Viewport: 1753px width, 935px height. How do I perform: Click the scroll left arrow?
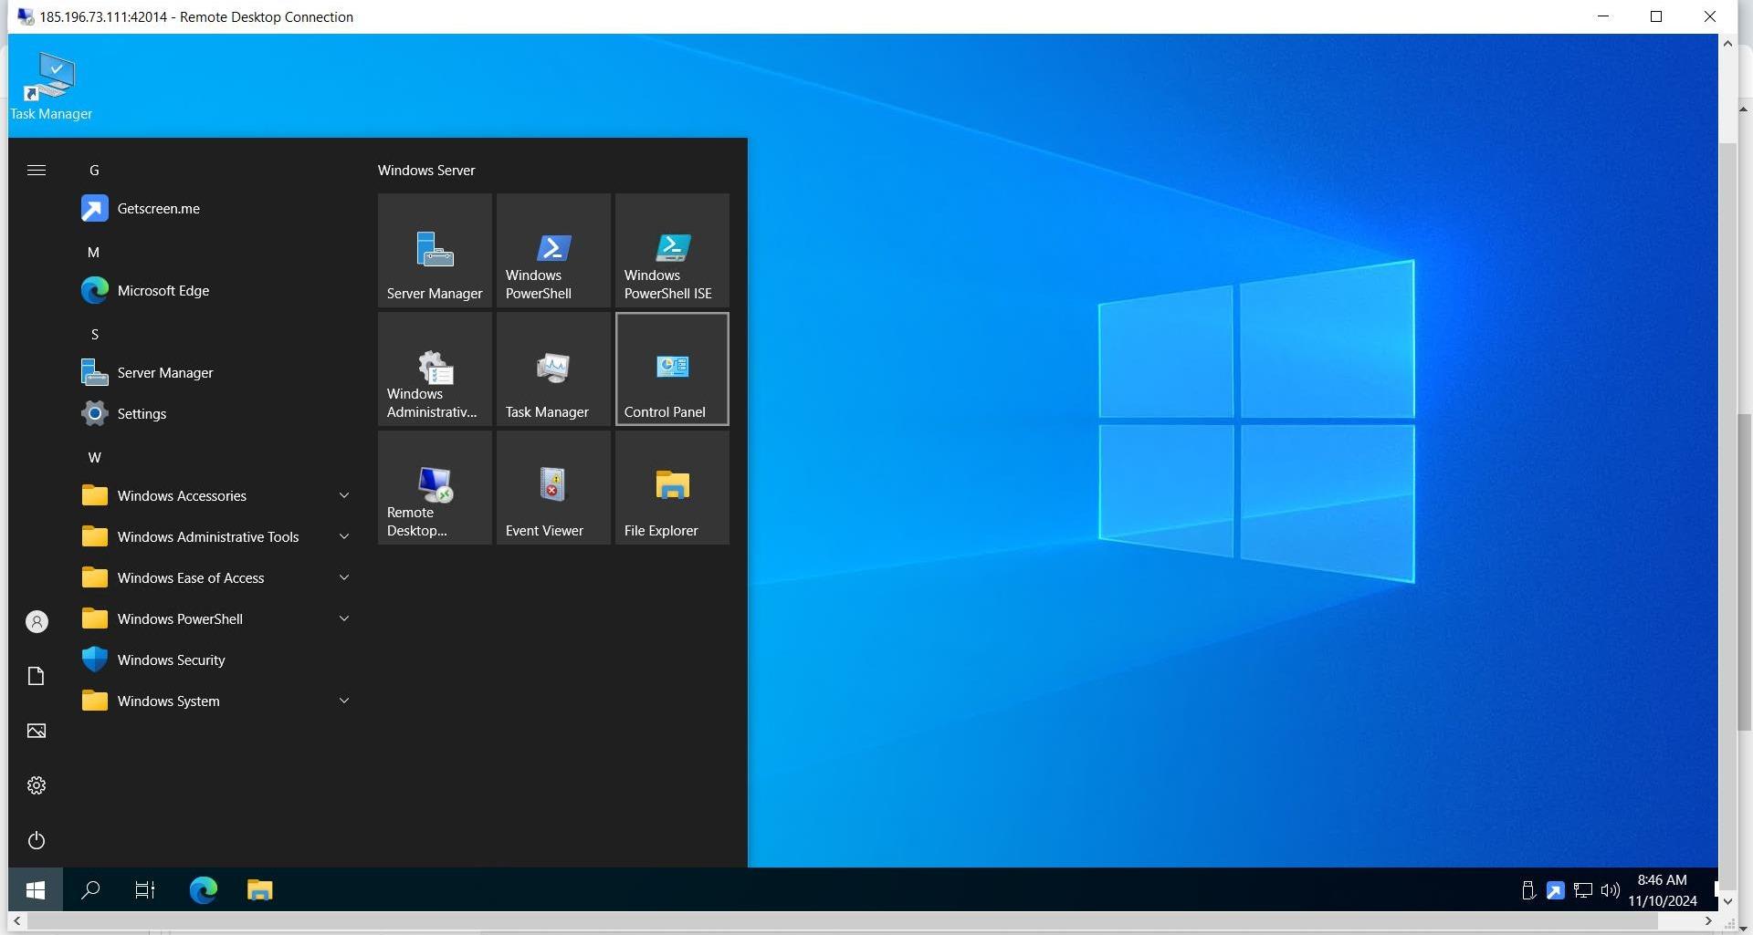click(x=17, y=921)
